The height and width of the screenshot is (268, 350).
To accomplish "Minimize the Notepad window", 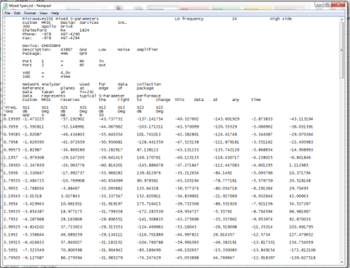I will 318,4.
